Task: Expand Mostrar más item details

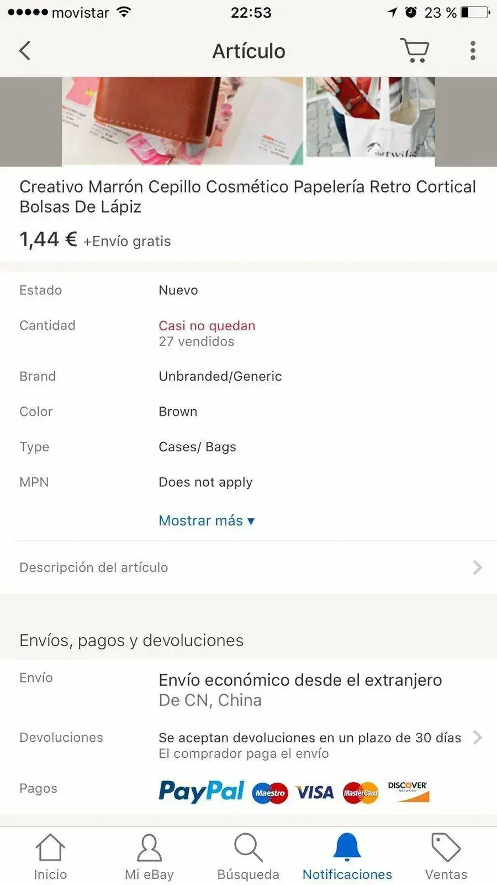Action: [x=206, y=520]
